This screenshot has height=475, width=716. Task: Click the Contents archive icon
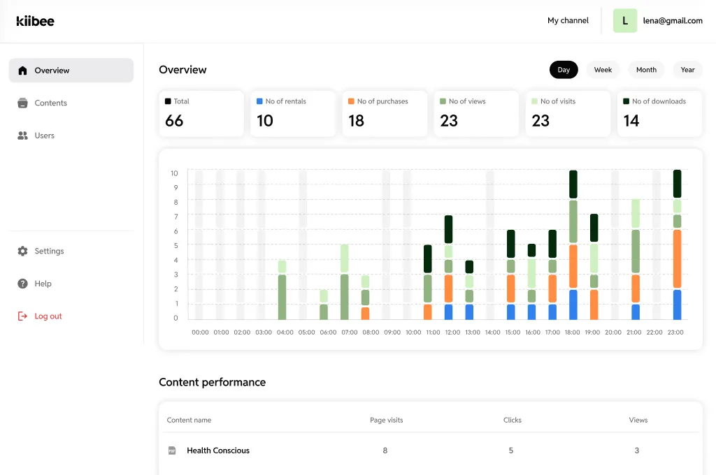pos(22,103)
